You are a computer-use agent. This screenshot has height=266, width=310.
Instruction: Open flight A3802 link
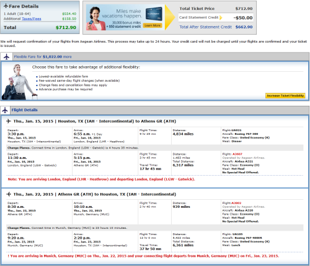point(236,203)
